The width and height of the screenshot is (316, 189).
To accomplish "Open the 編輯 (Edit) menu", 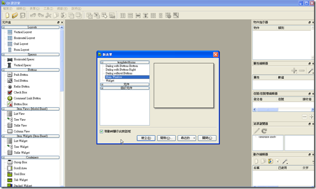I will pyautogui.click(x=21, y=8).
